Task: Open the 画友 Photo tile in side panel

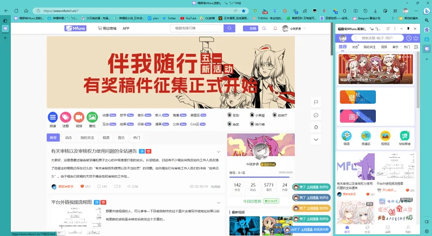Action: (357, 116)
